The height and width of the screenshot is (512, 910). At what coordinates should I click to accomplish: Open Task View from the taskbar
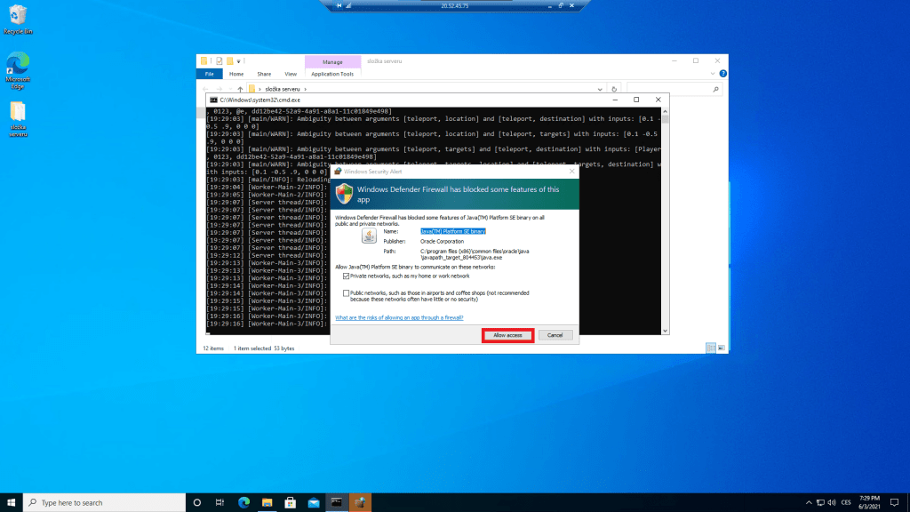220,503
